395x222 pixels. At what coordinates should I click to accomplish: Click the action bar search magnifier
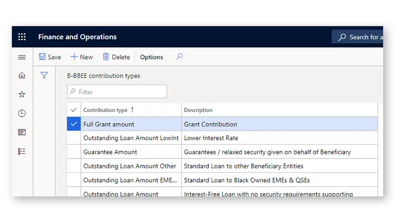click(179, 57)
